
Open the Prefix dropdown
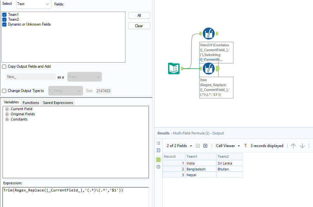84,77
